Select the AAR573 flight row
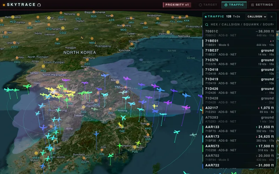 [239, 148]
